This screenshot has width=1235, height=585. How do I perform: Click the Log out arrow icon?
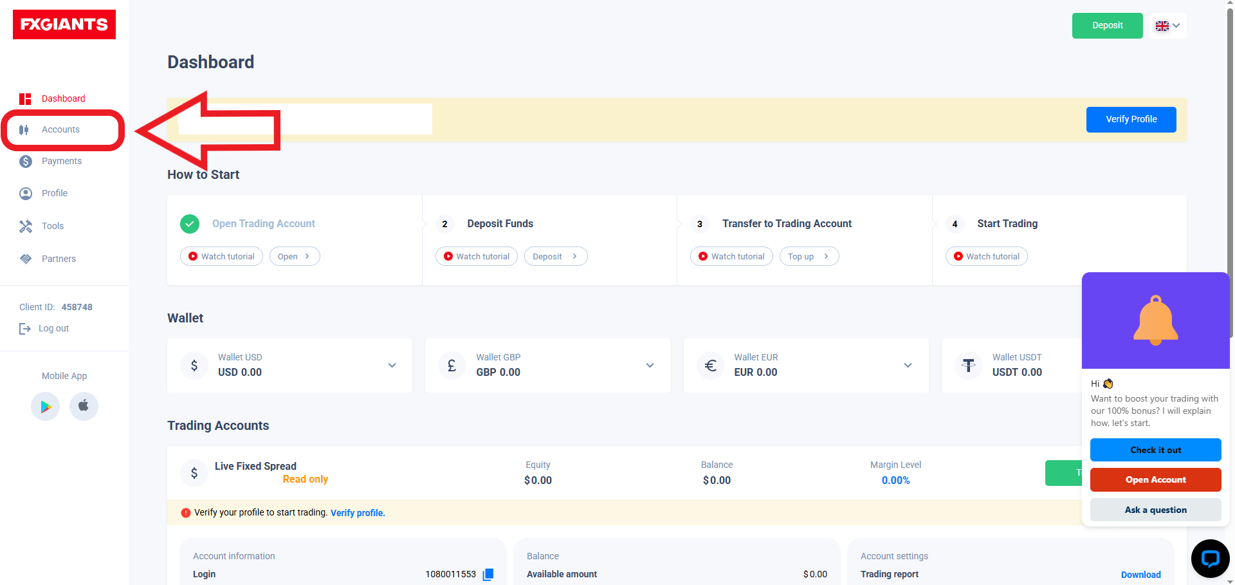pos(25,329)
